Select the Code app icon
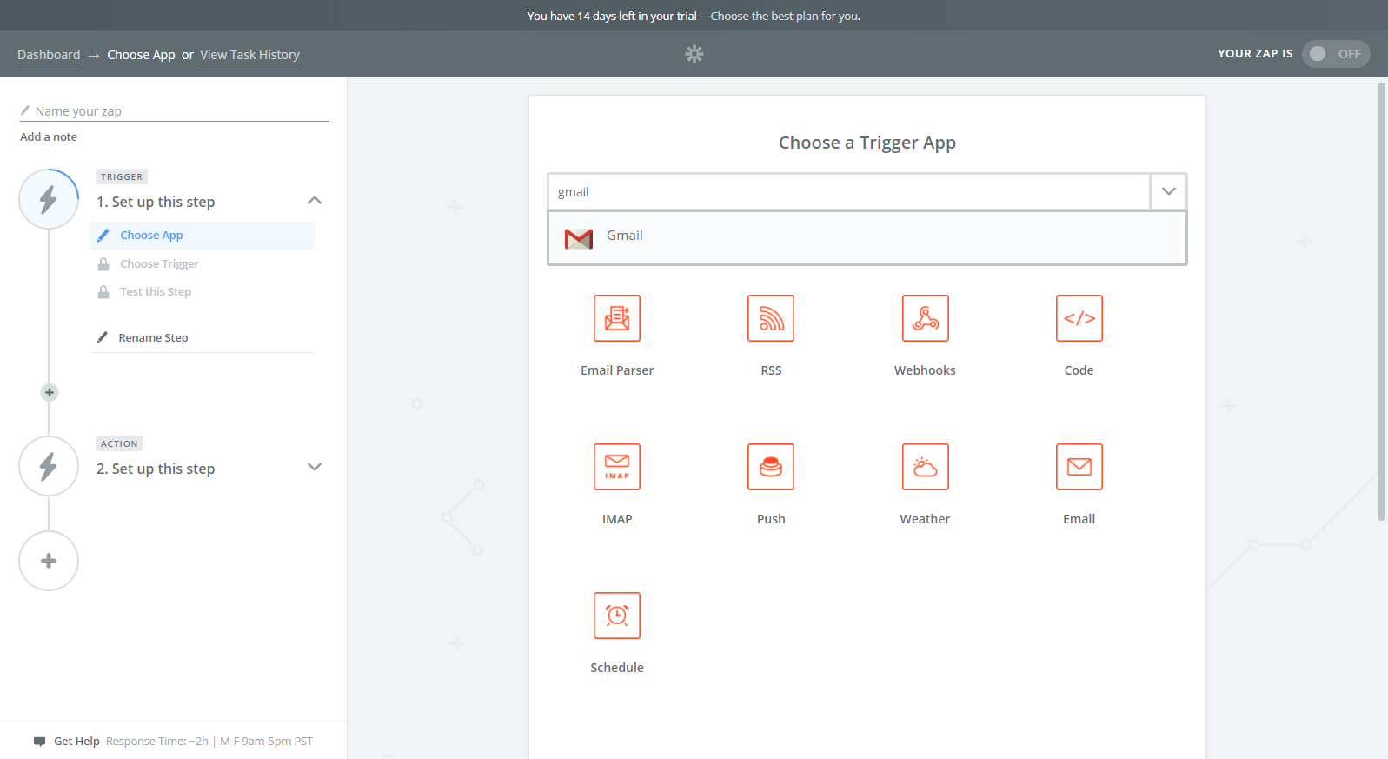The width and height of the screenshot is (1388, 759). point(1079,318)
